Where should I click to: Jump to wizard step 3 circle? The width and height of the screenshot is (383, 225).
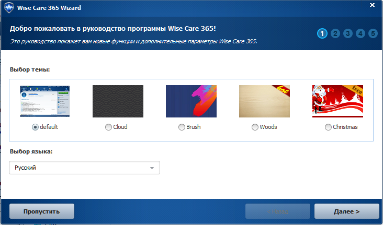(348, 33)
